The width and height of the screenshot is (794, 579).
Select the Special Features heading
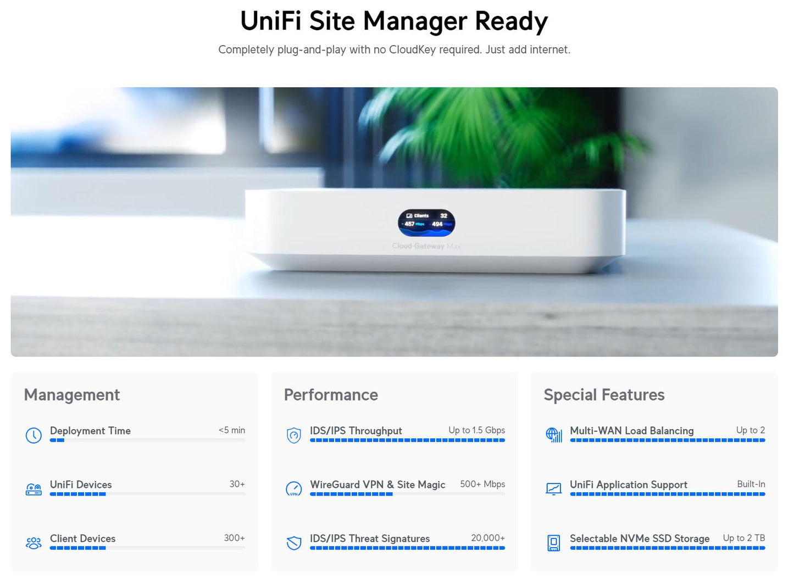pyautogui.click(x=604, y=395)
